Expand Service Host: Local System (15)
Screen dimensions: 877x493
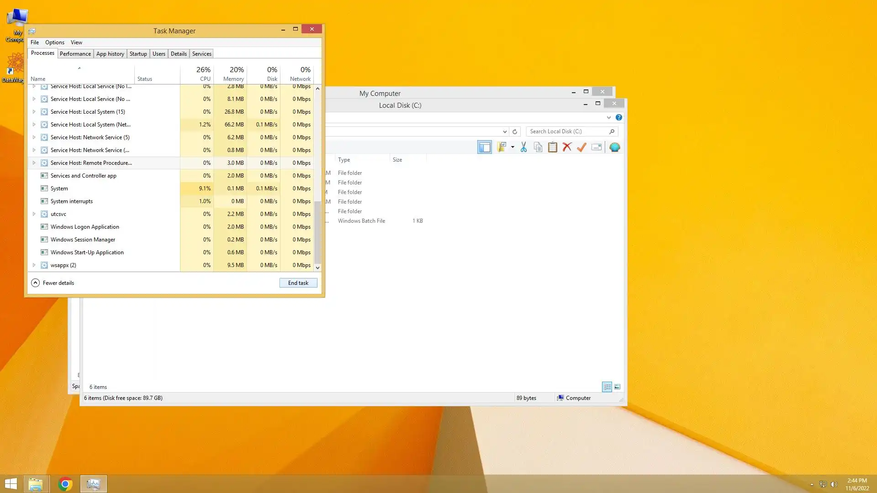pos(34,112)
